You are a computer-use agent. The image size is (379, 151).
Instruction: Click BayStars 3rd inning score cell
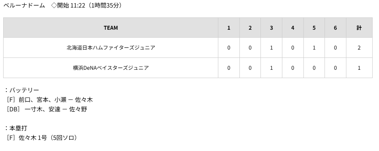pos(271,68)
